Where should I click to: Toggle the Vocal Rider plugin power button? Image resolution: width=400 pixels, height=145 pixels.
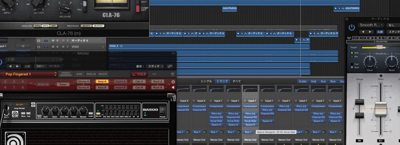coord(352,28)
